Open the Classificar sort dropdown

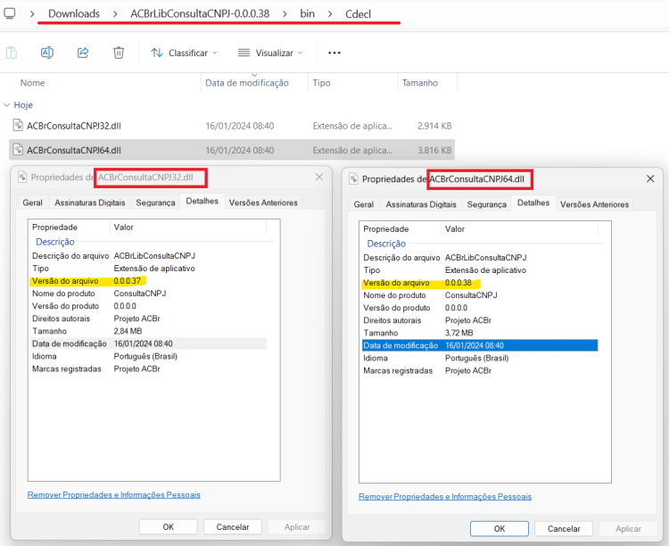point(184,53)
